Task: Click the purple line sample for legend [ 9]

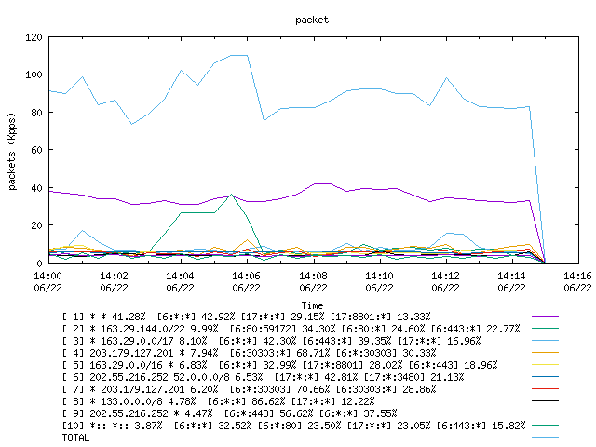Action: [x=545, y=413]
